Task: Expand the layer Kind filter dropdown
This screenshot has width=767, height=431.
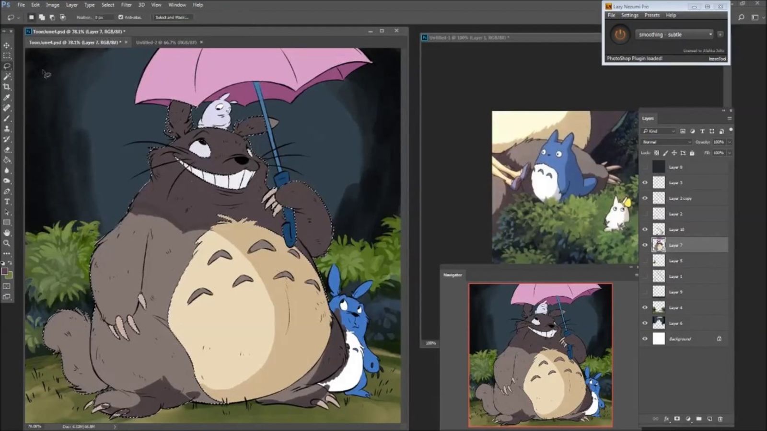Action: click(x=659, y=131)
